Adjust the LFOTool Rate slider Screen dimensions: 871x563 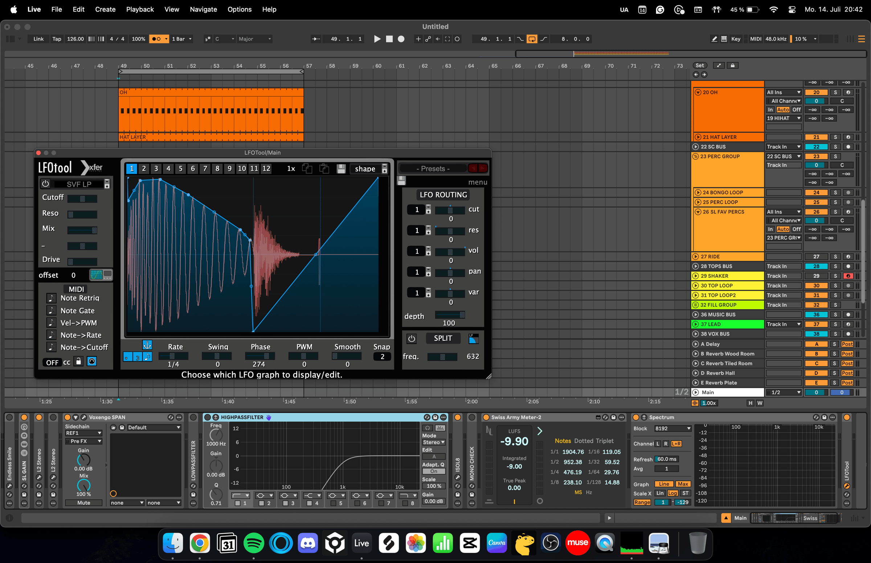(173, 356)
